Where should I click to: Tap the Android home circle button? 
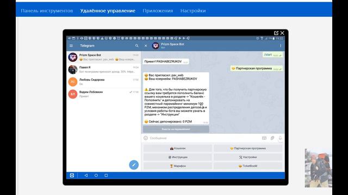[x=96, y=175]
